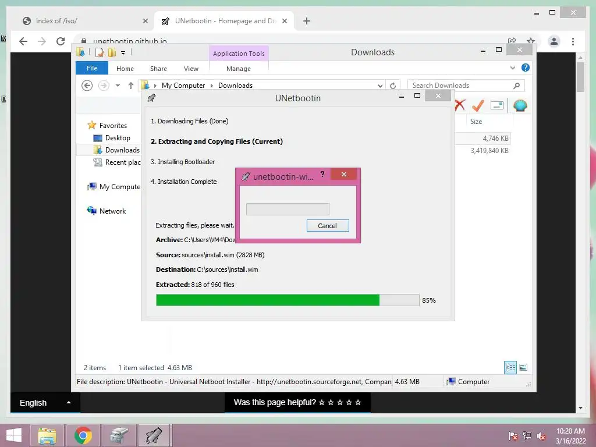Click the rename icon in ribbon
596x447 pixels.
(497, 105)
